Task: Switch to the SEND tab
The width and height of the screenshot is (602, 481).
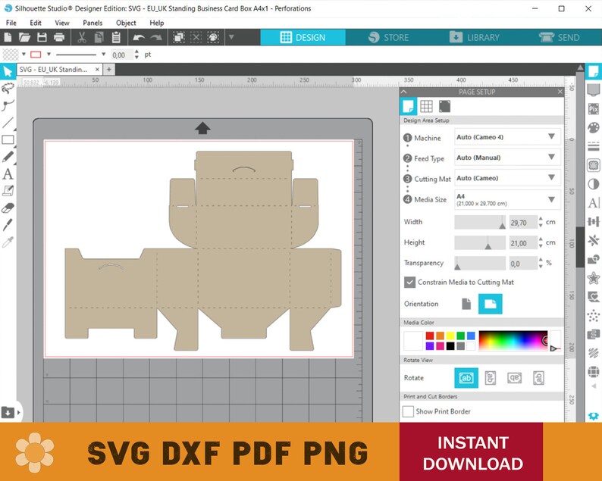Action: (559, 37)
